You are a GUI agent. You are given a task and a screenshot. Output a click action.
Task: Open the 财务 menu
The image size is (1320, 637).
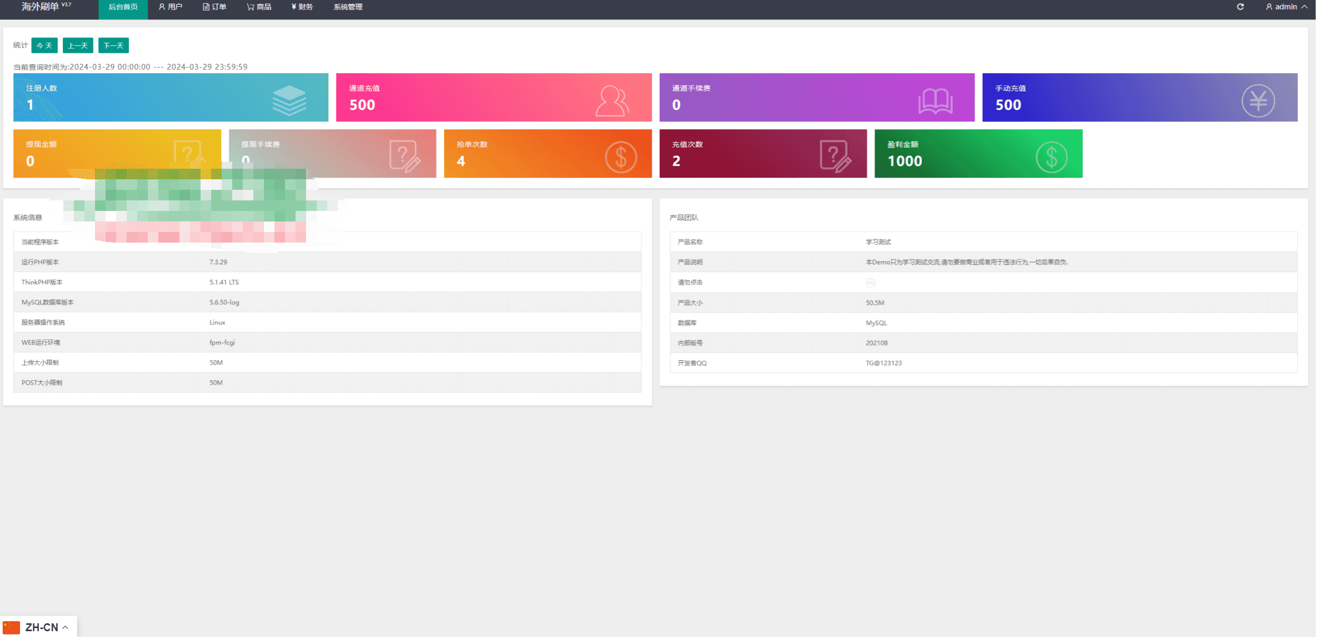[302, 7]
